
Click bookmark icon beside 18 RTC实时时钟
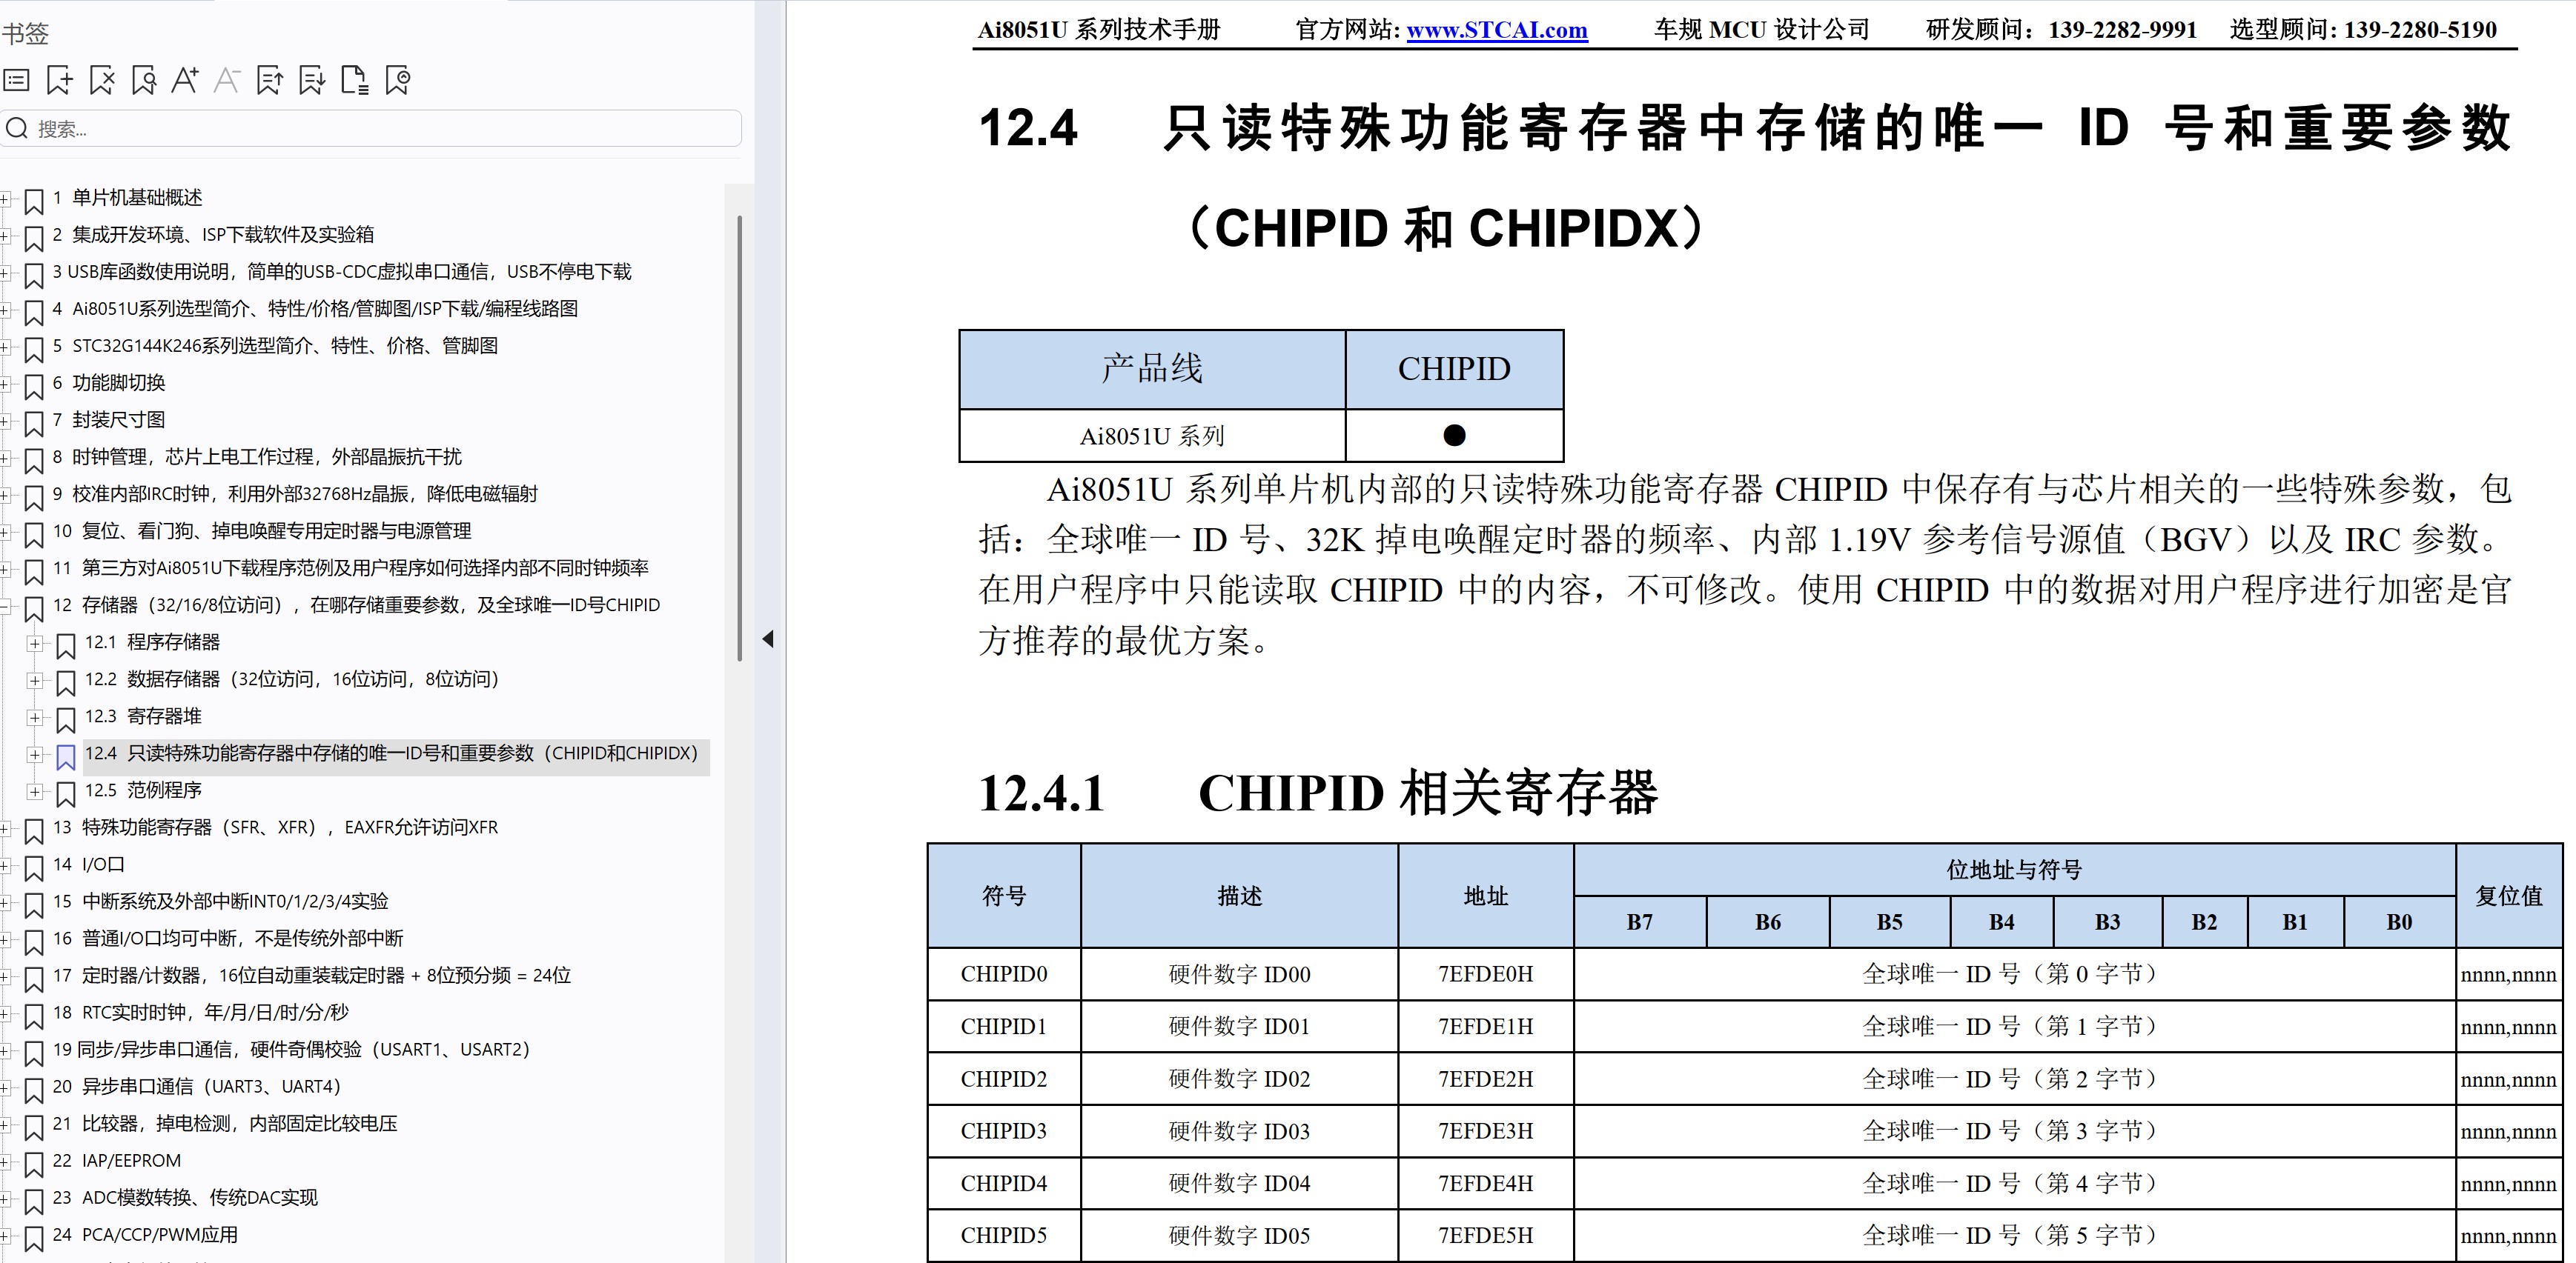point(33,1017)
